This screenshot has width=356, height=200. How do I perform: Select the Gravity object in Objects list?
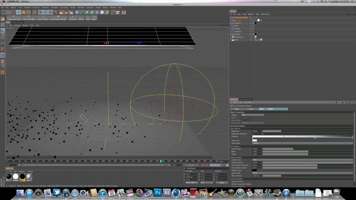click(237, 29)
